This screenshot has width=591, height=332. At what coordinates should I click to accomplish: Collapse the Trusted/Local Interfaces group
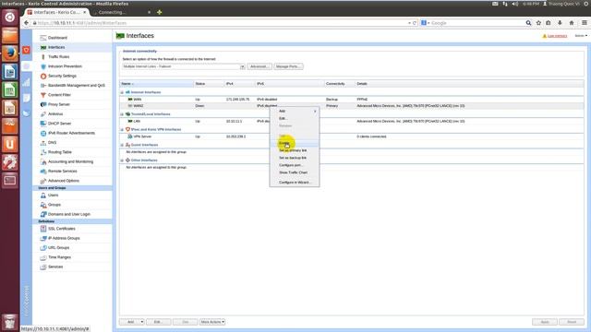(x=122, y=114)
